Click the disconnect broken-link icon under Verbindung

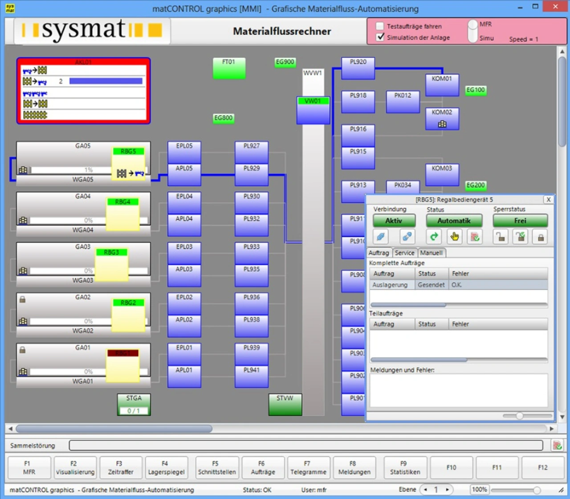pyautogui.click(x=407, y=237)
